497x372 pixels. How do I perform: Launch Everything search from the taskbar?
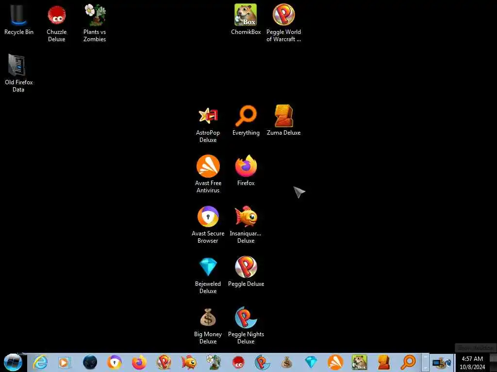point(408,362)
